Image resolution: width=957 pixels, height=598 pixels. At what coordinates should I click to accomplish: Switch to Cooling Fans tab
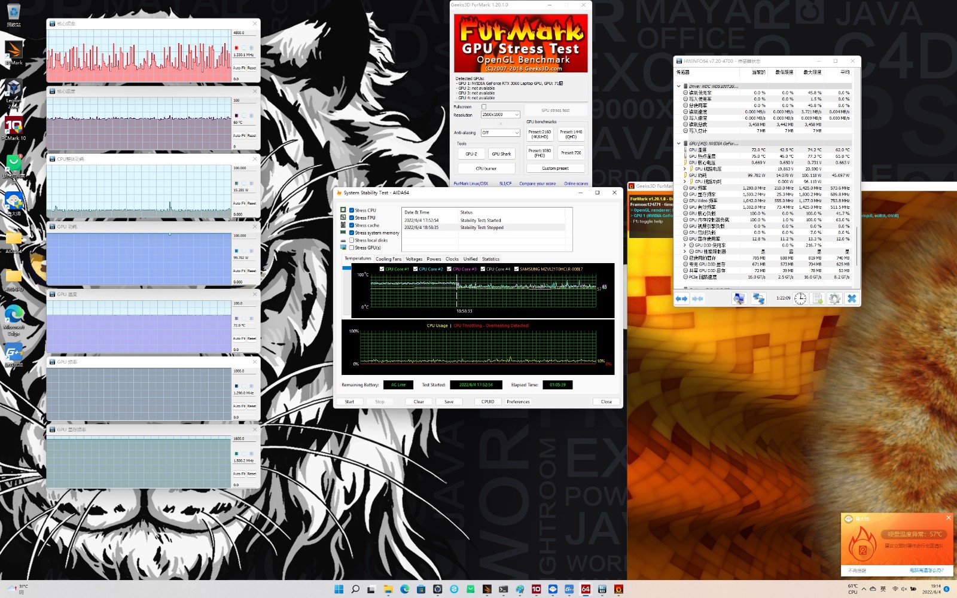click(389, 259)
